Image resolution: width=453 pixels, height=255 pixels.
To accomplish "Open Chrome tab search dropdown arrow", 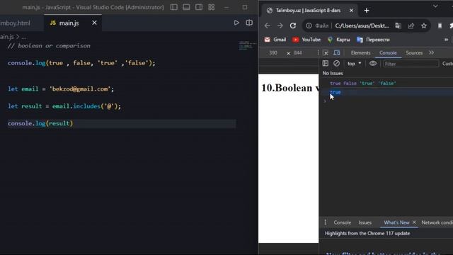I will tap(435, 6).
